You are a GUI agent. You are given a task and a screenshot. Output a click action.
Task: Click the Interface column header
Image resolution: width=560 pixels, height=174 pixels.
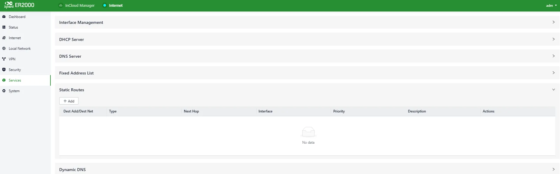pyautogui.click(x=265, y=111)
